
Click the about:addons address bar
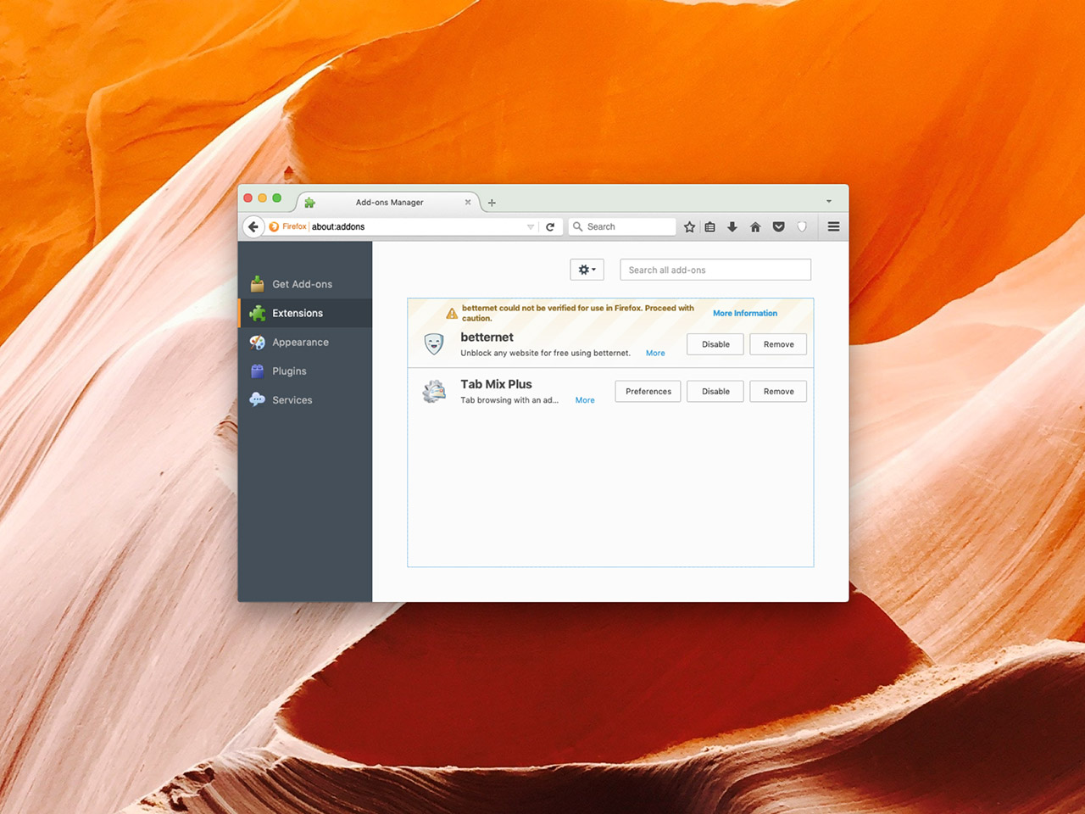pos(415,226)
